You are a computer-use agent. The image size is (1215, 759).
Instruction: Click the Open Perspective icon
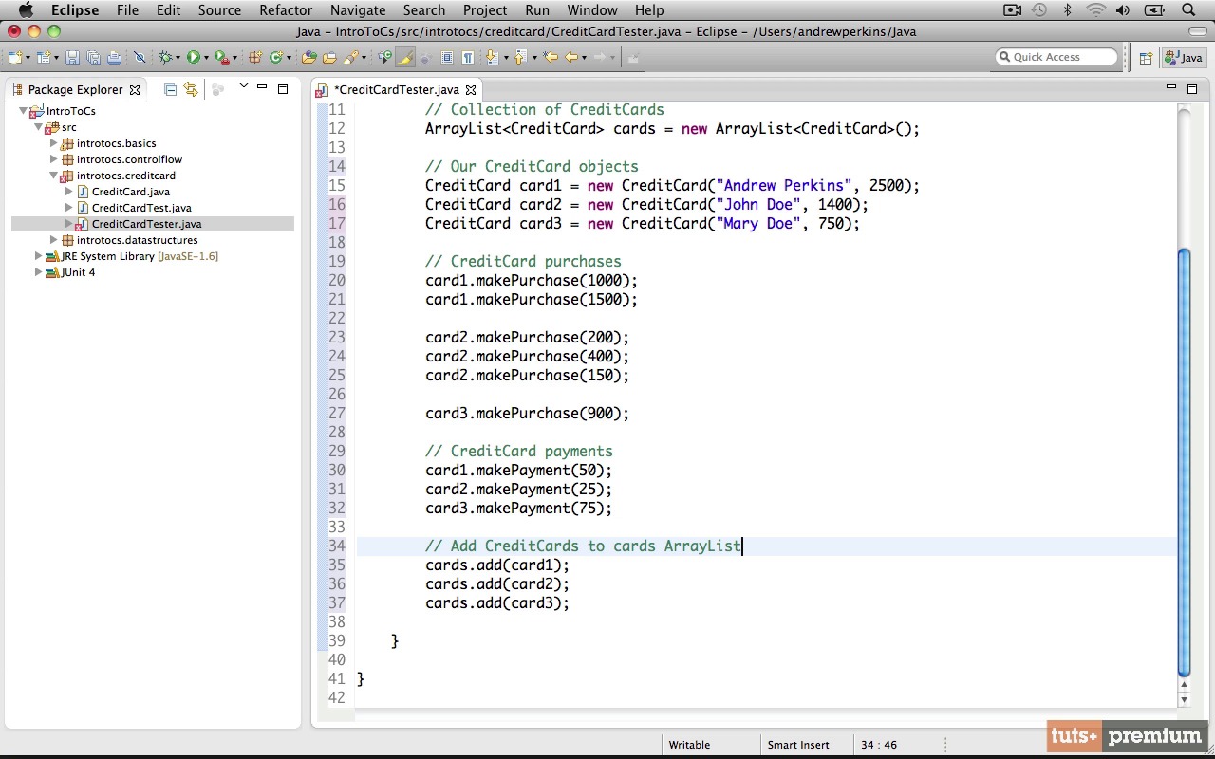[x=1146, y=58]
